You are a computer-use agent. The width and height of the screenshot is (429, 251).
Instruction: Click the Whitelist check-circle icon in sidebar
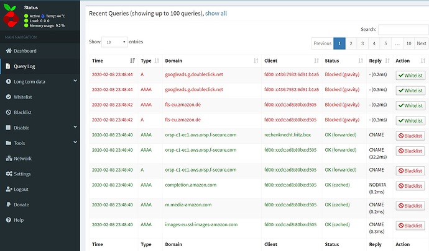pyautogui.click(x=8, y=97)
